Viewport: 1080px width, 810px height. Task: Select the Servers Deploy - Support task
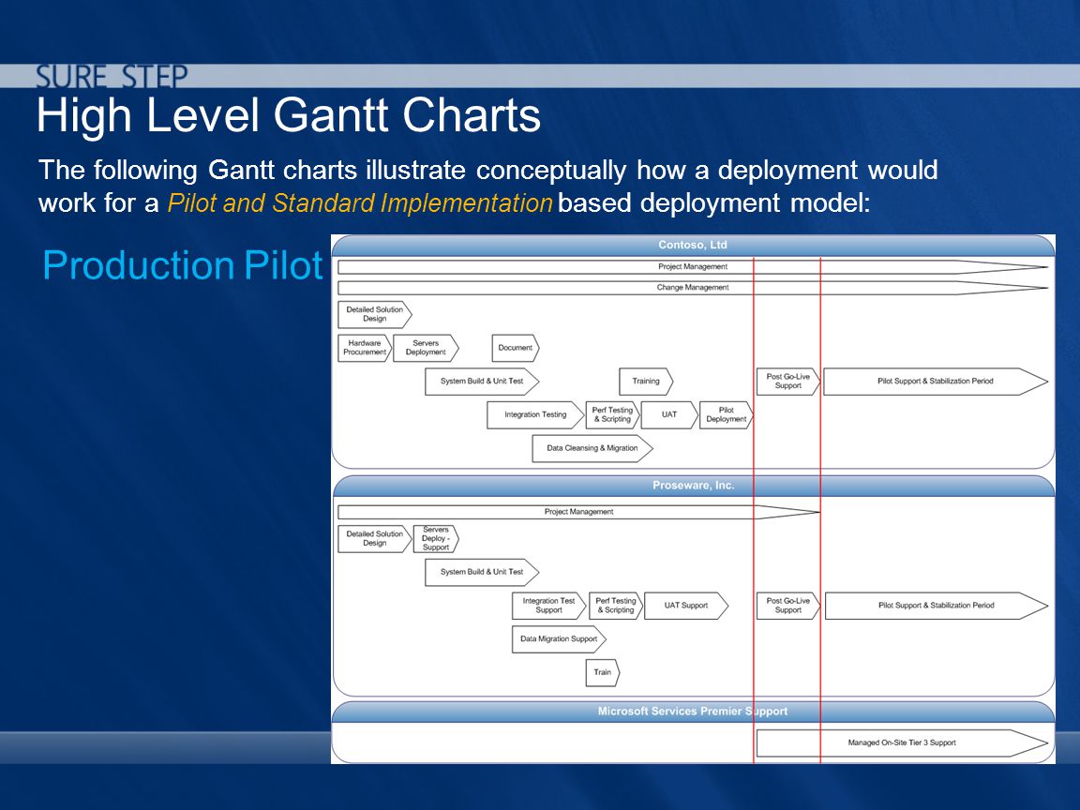coord(436,539)
